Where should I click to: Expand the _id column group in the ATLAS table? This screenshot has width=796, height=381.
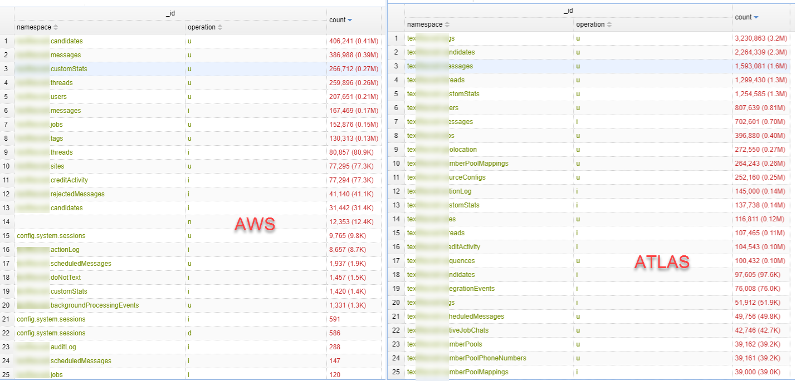coord(567,10)
